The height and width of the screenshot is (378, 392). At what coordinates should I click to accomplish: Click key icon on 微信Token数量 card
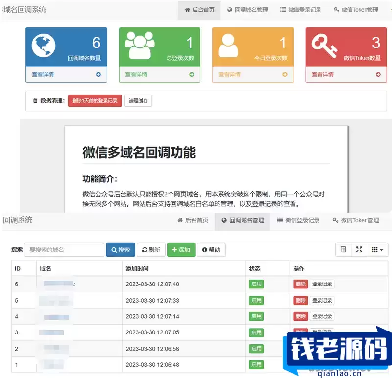pos(324,46)
